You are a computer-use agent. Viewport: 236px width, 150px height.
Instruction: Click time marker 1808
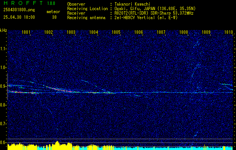pyautogui.click(x=183, y=32)
